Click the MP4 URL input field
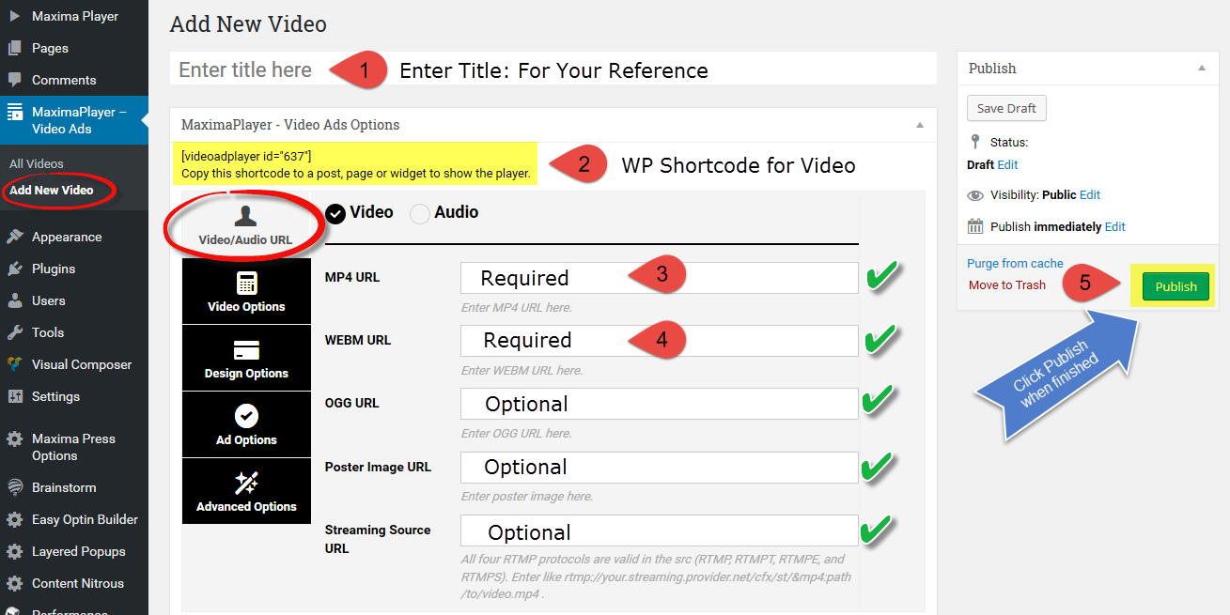 click(658, 278)
